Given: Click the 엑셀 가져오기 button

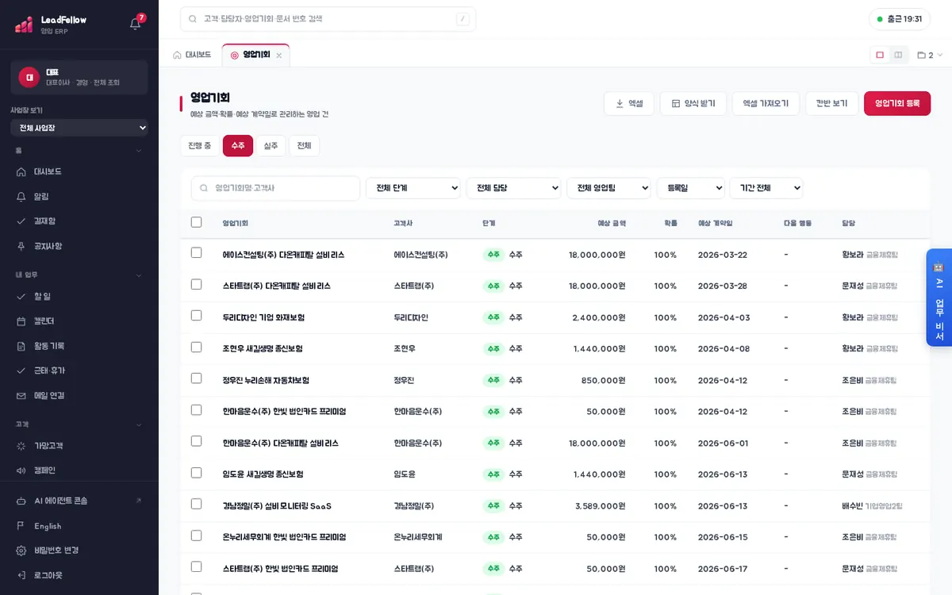Looking at the screenshot, I should 766,103.
